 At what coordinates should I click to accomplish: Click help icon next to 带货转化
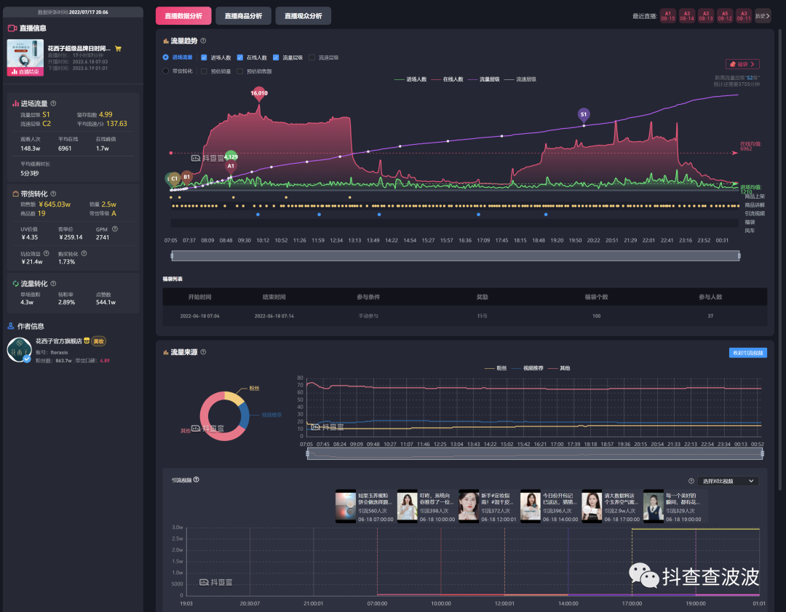pos(53,194)
